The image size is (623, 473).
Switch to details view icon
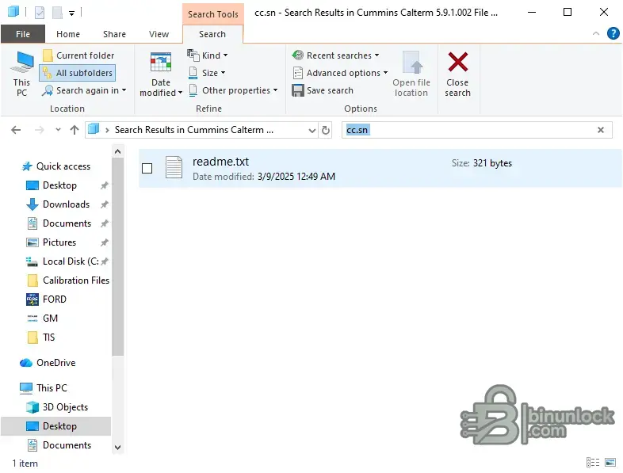(x=593, y=462)
